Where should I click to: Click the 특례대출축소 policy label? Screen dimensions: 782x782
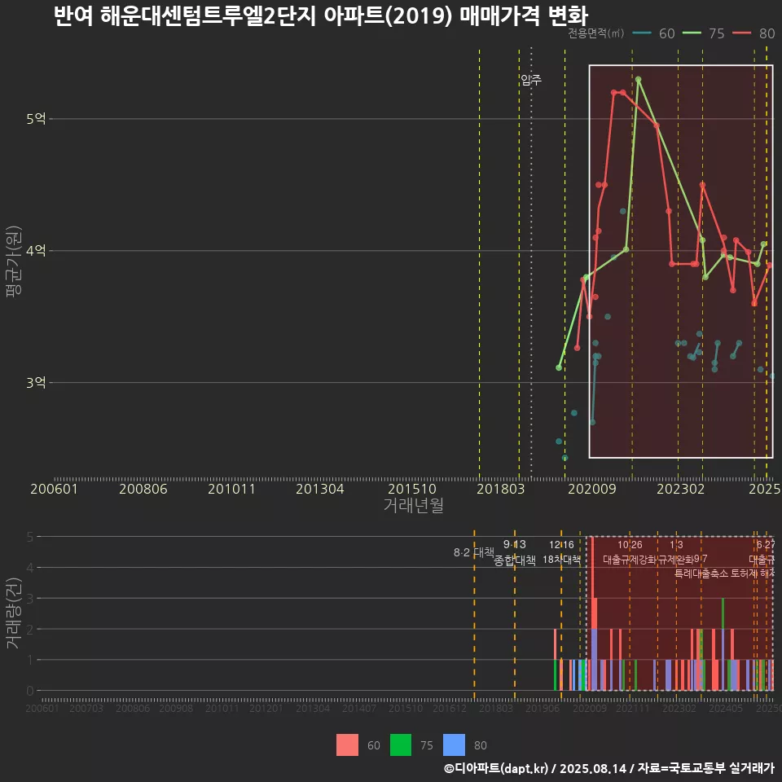click(701, 573)
